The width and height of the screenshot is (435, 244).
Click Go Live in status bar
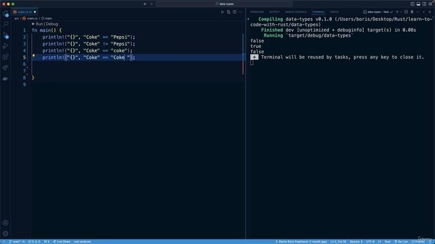pyautogui.click(x=401, y=241)
